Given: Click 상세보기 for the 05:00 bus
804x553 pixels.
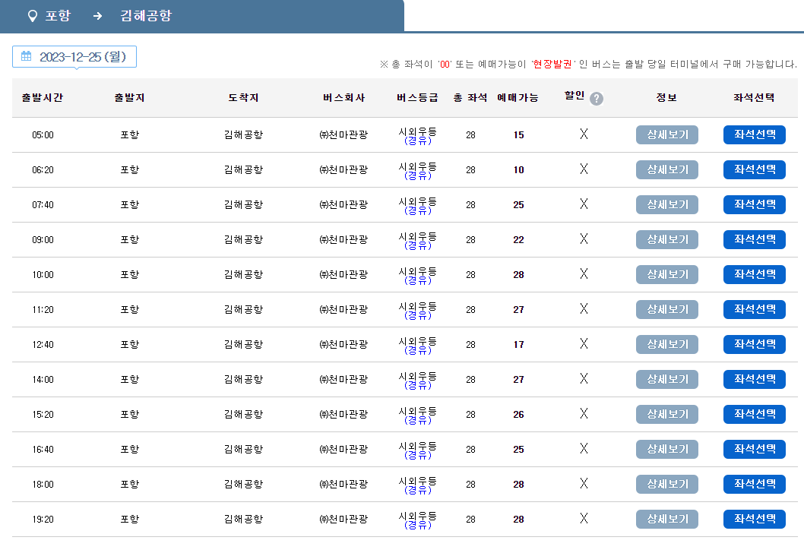Looking at the screenshot, I should coord(667,134).
